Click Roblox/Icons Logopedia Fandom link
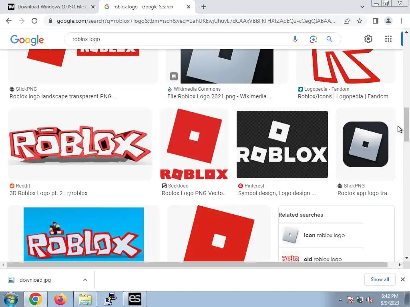Screen dimensions: 410x307 [x=343, y=96]
